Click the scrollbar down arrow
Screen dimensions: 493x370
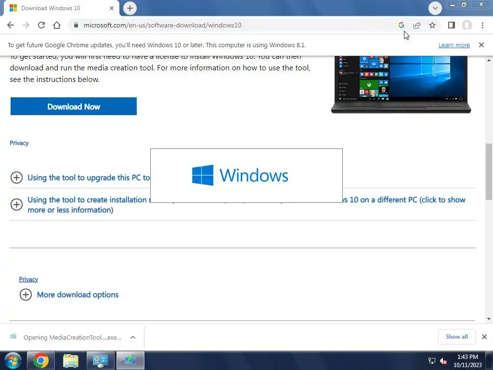[x=489, y=319]
